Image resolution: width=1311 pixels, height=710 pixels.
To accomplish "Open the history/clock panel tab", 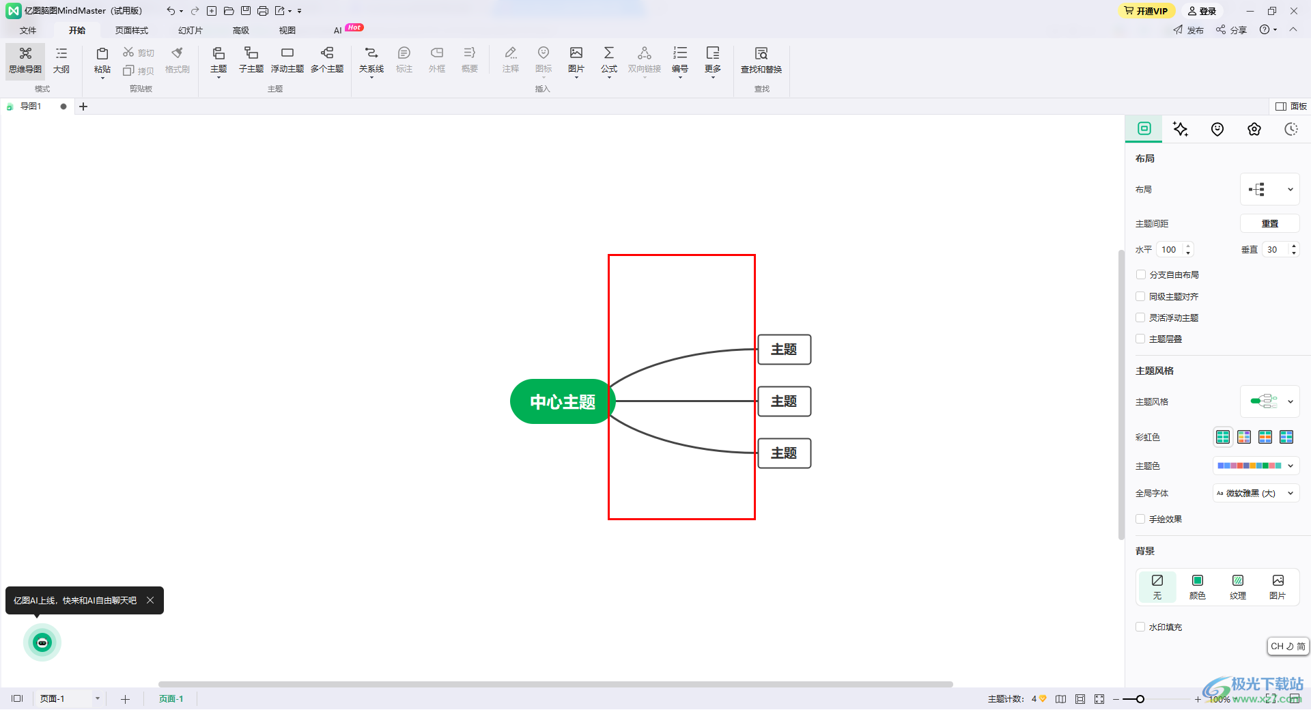I will 1291,129.
